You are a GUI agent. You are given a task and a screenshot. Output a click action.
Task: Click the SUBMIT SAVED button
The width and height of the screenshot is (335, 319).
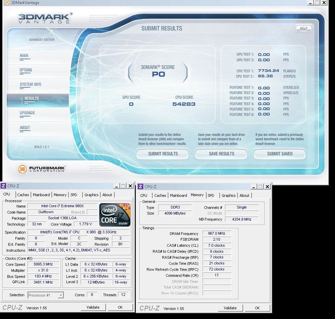pyautogui.click(x=280, y=154)
